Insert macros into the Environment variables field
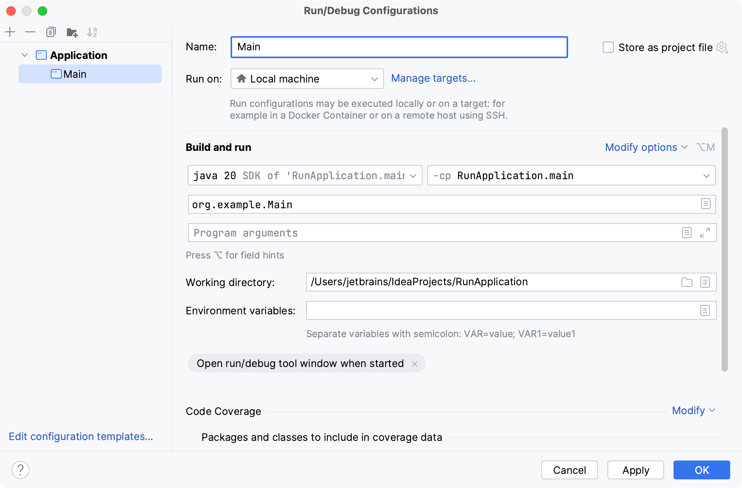This screenshot has width=742, height=488. (x=704, y=310)
